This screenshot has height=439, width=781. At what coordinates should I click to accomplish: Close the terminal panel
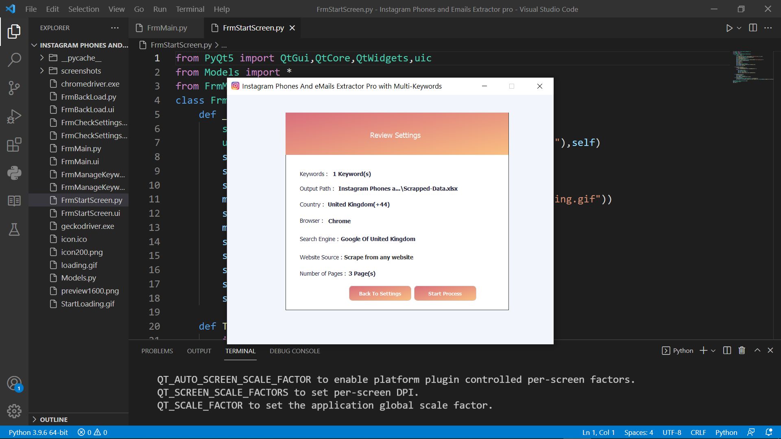(x=770, y=350)
